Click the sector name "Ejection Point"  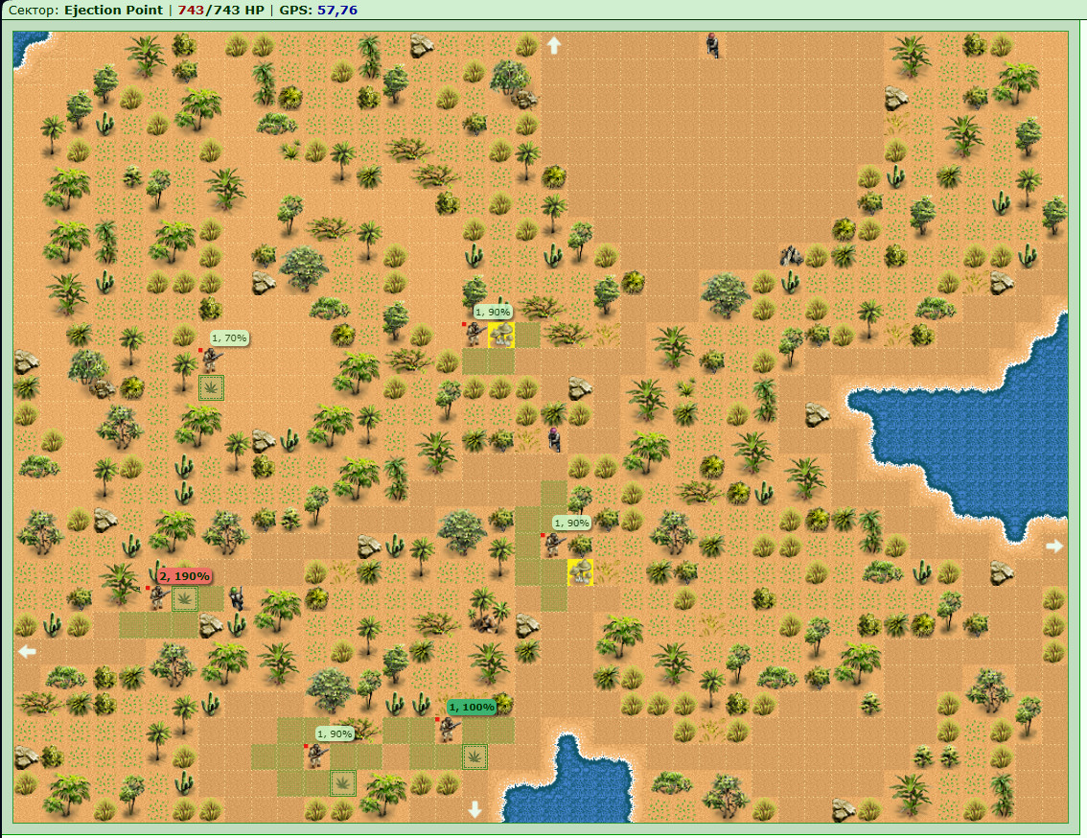[114, 10]
